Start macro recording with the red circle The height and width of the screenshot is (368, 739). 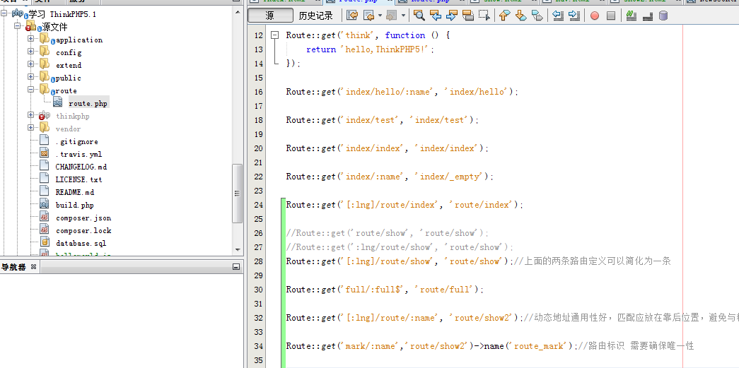595,16
